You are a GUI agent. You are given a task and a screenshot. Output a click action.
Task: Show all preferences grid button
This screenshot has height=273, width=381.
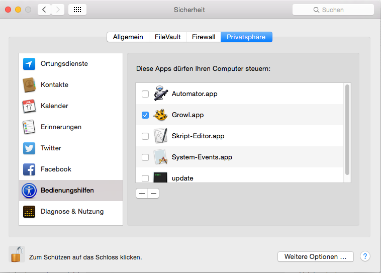77,10
